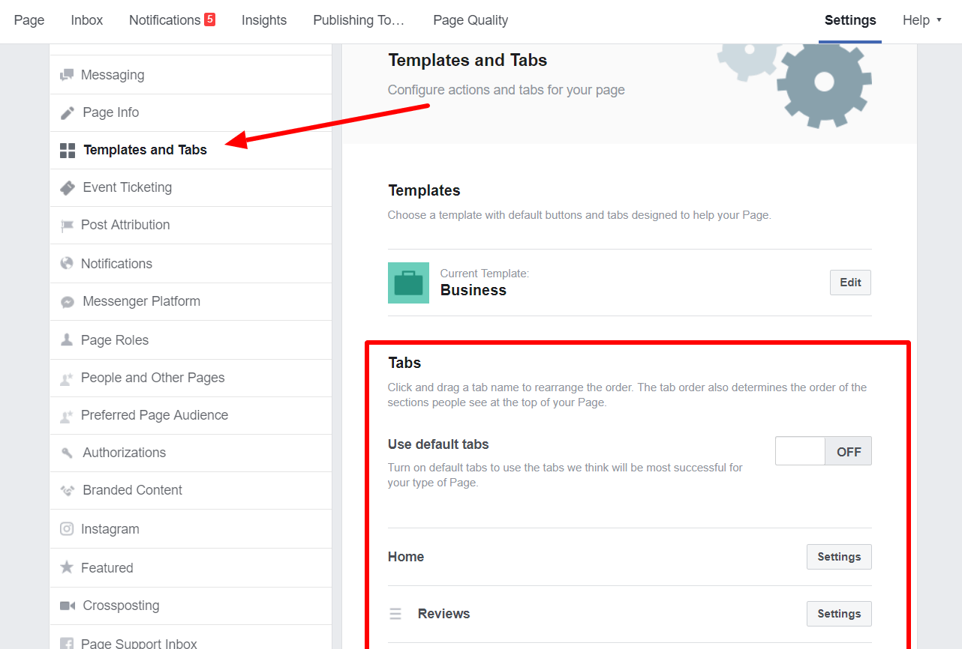Viewport: 962px width, 649px height.
Task: Click the Featured star icon
Action: pyautogui.click(x=67, y=567)
